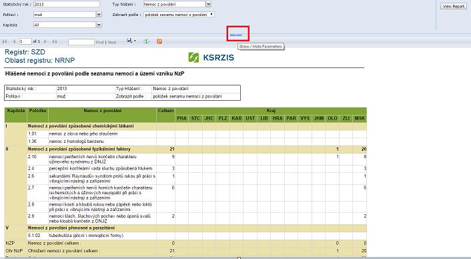Click the PLZ region column header
This screenshot has width=471, height=259.
(223, 118)
